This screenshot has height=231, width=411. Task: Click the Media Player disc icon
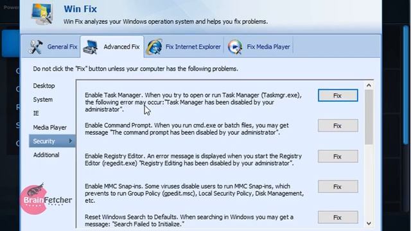(x=235, y=47)
